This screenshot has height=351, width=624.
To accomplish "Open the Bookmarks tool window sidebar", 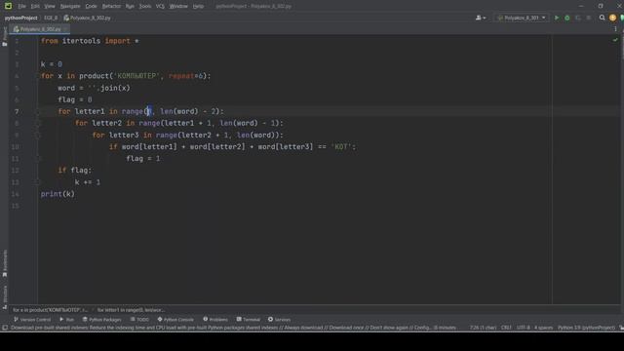I will (x=5, y=263).
